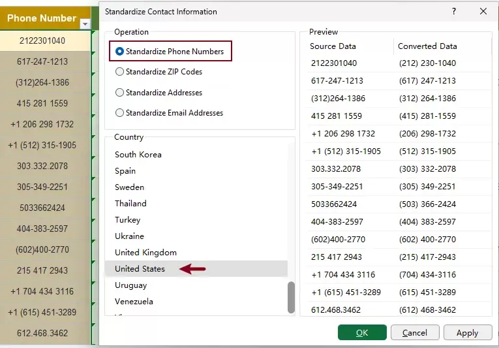Select spreadsheet cell +1 (512) 315-1905
The image size is (499, 348).
click(45, 146)
